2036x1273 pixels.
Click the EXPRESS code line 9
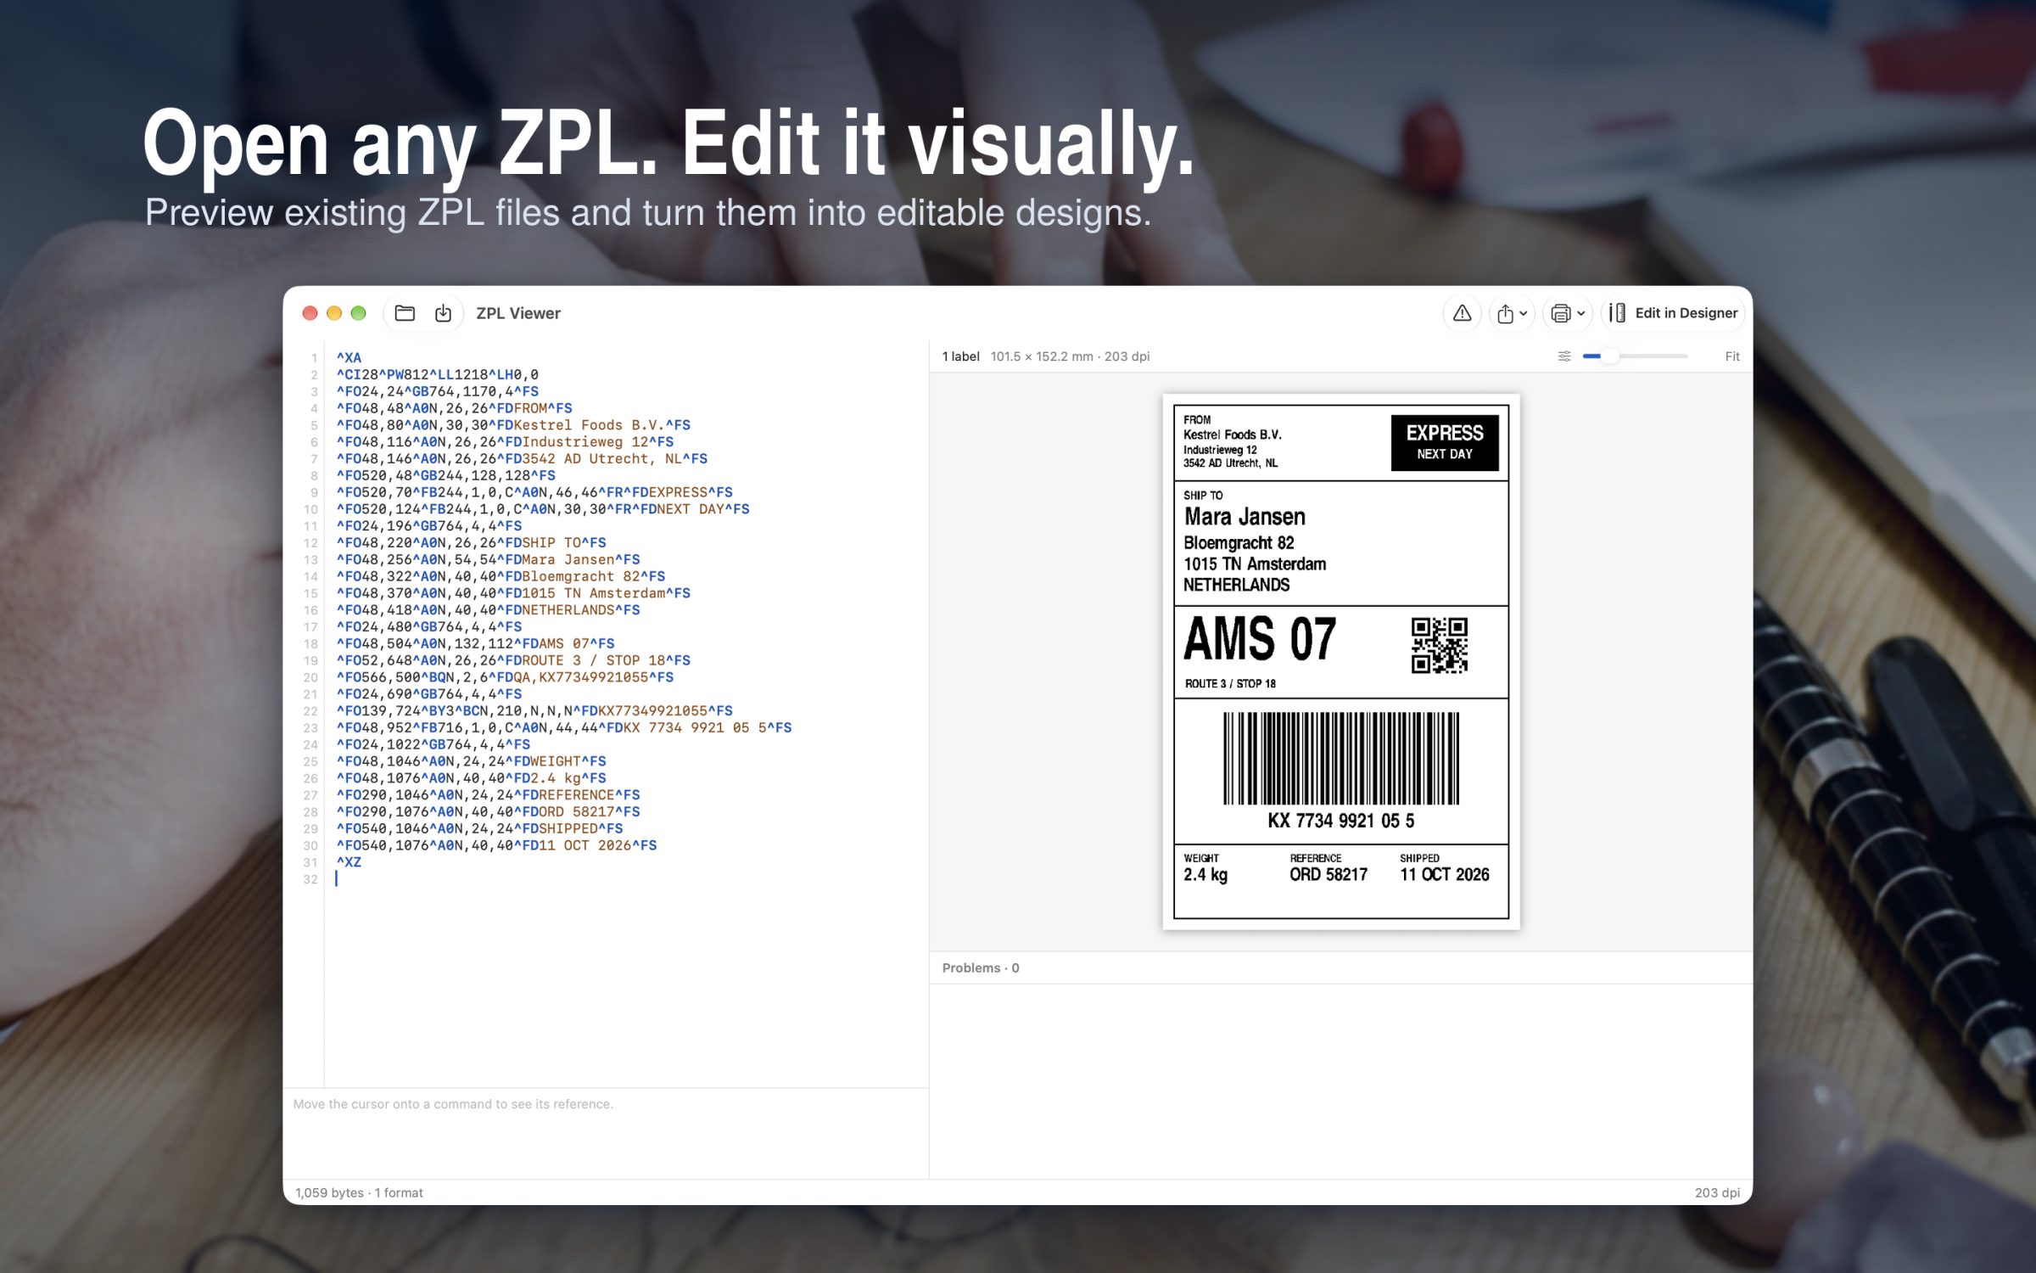click(x=534, y=492)
